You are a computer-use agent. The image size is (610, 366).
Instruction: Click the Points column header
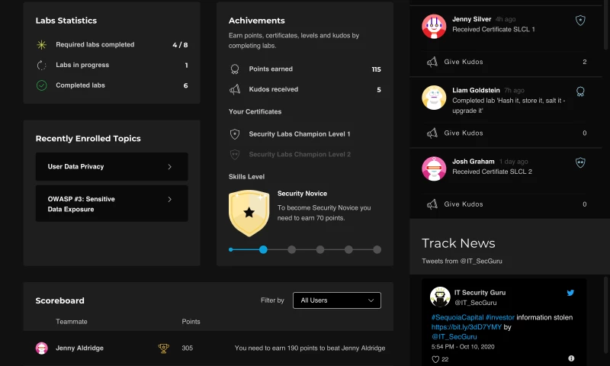point(191,322)
